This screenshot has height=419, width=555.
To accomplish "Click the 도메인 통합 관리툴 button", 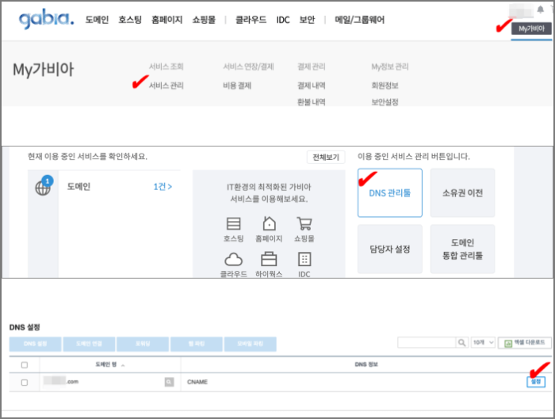I will pos(462,249).
